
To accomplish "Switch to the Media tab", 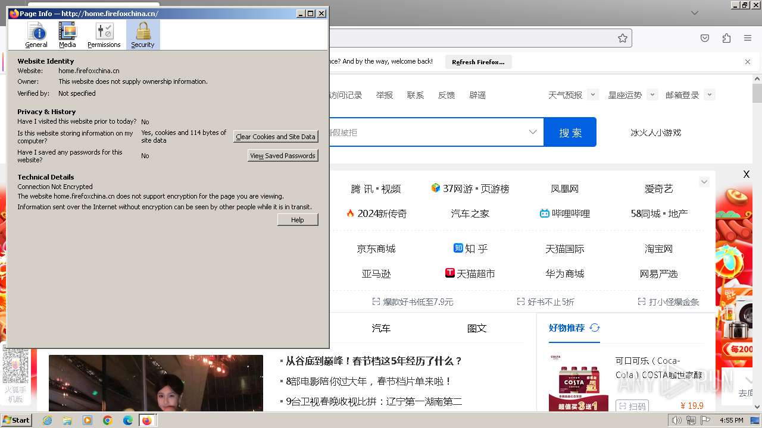I will [x=67, y=35].
